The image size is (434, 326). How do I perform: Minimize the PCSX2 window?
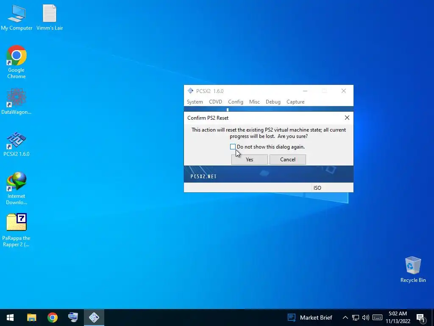click(x=305, y=91)
